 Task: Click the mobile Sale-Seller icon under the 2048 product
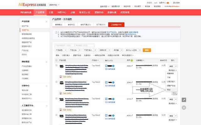61,93
